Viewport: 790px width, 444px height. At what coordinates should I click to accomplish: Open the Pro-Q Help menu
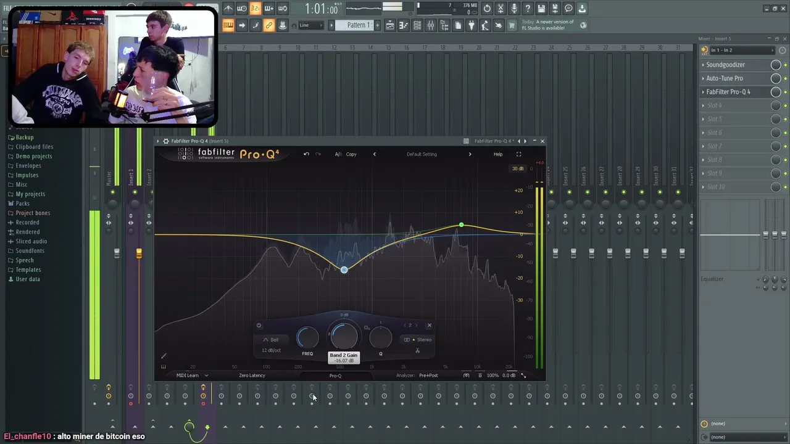tap(498, 154)
